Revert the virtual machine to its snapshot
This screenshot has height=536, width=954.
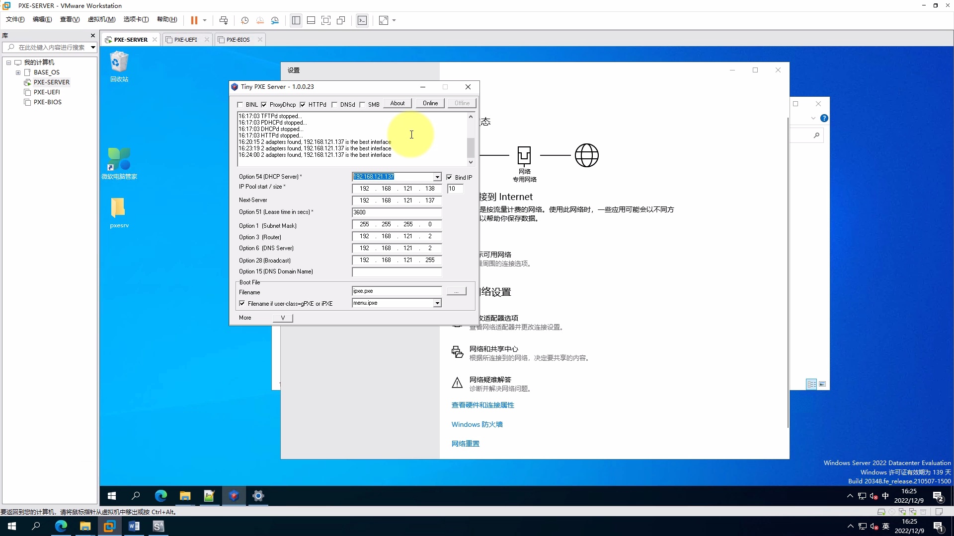[x=260, y=20]
